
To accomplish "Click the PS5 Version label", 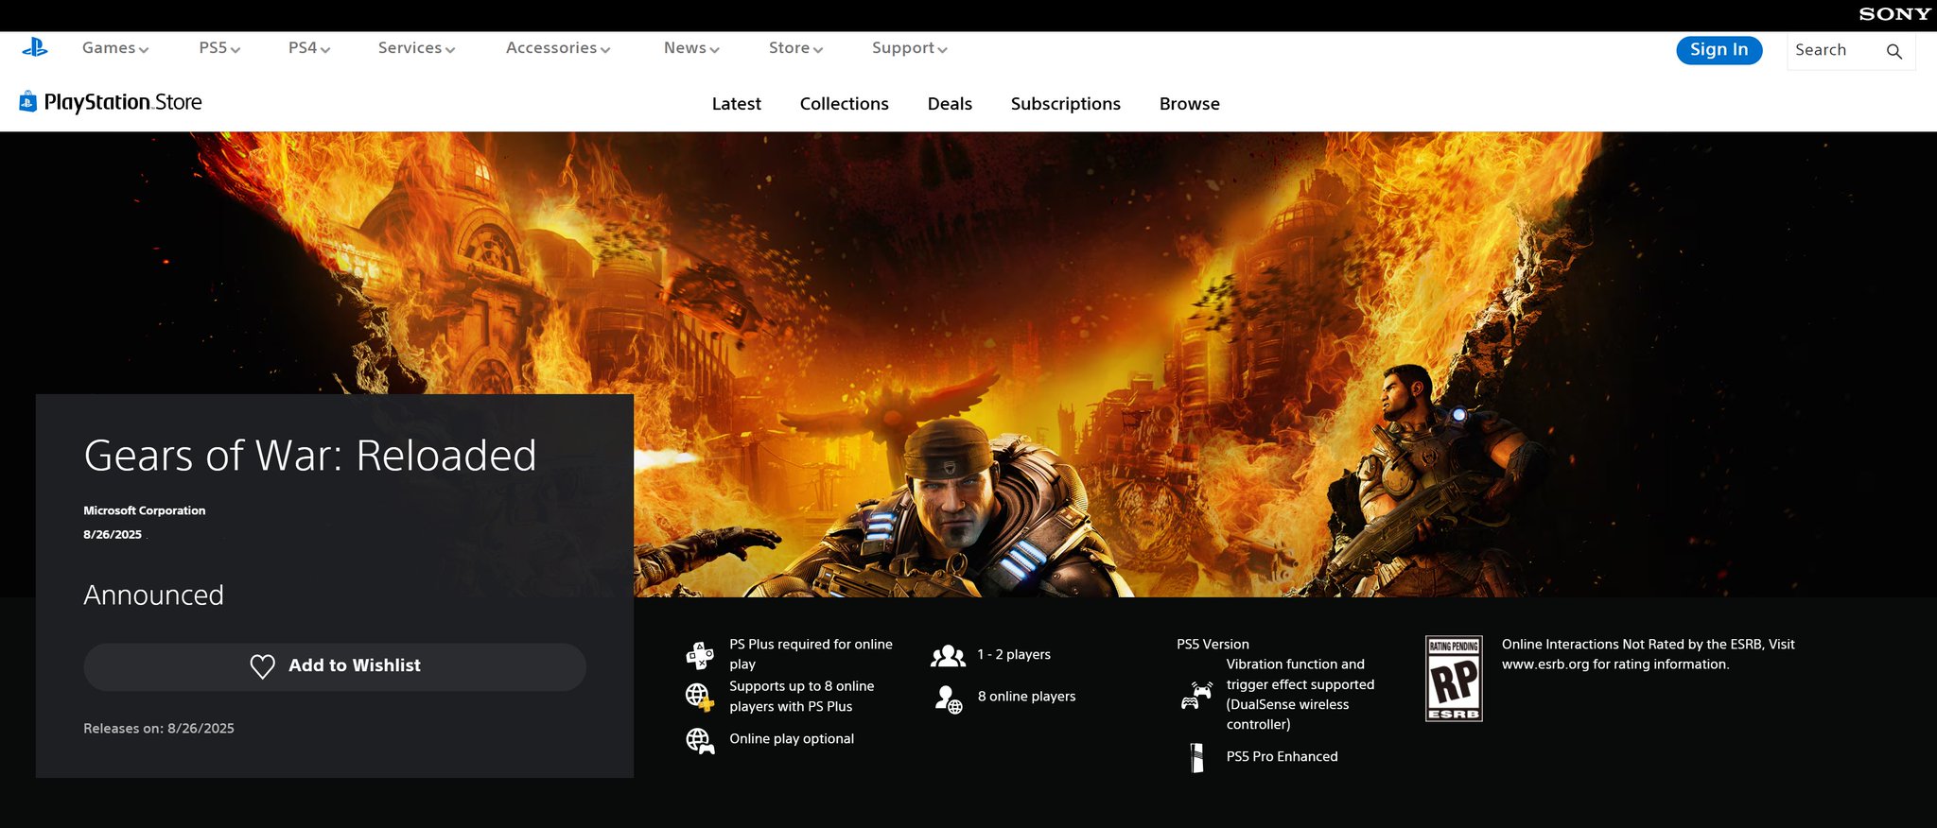I will (1213, 645).
